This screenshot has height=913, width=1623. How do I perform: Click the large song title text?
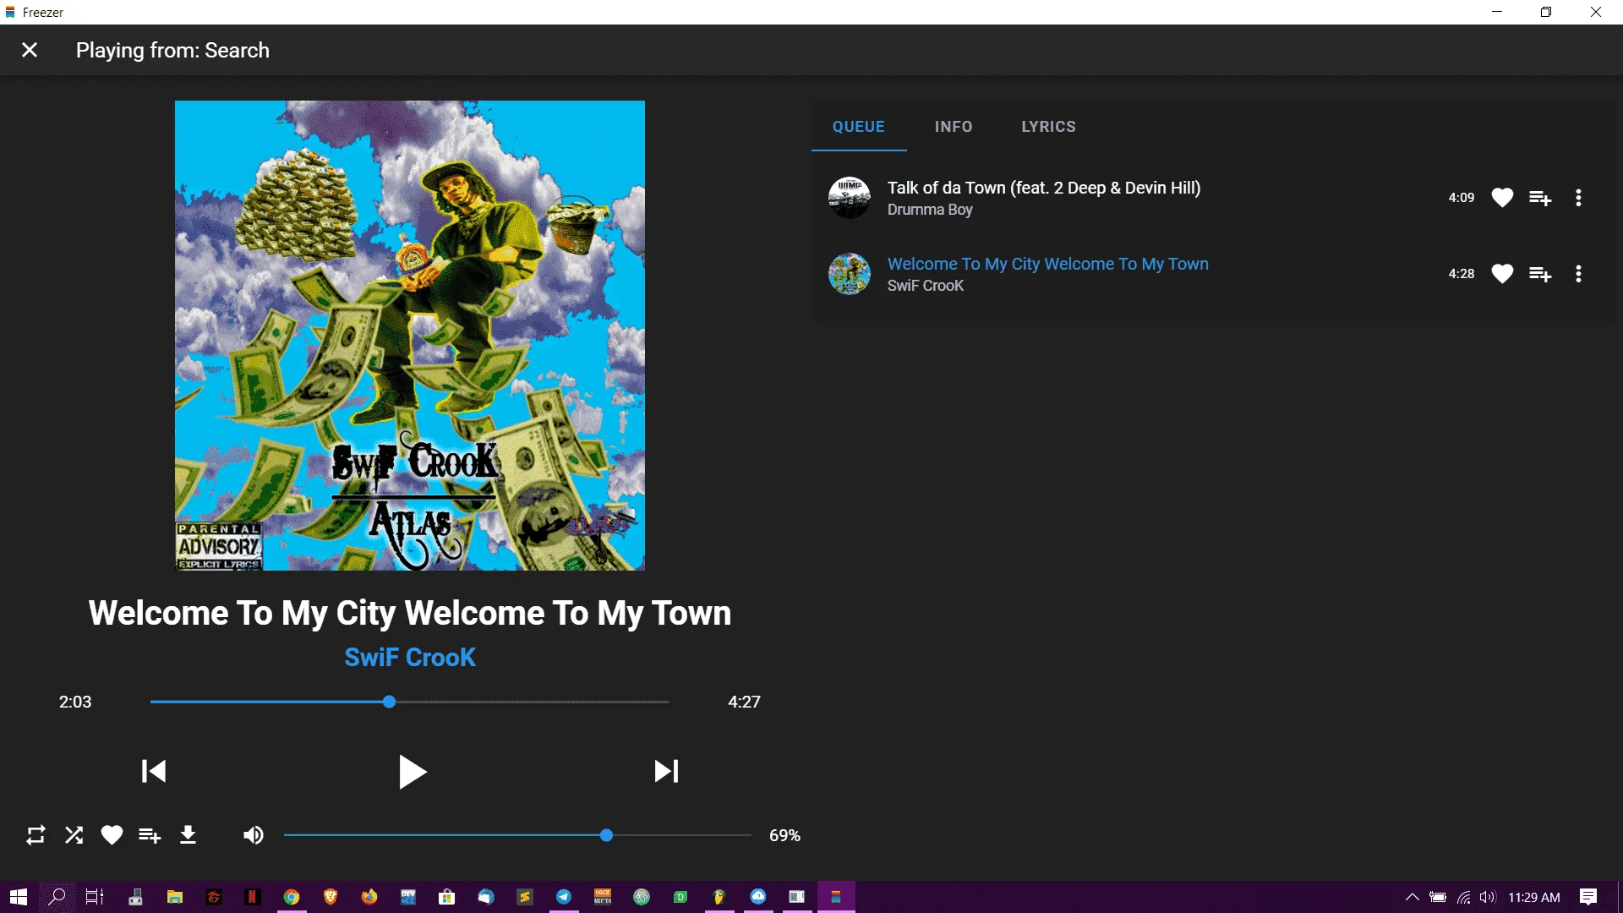(410, 613)
